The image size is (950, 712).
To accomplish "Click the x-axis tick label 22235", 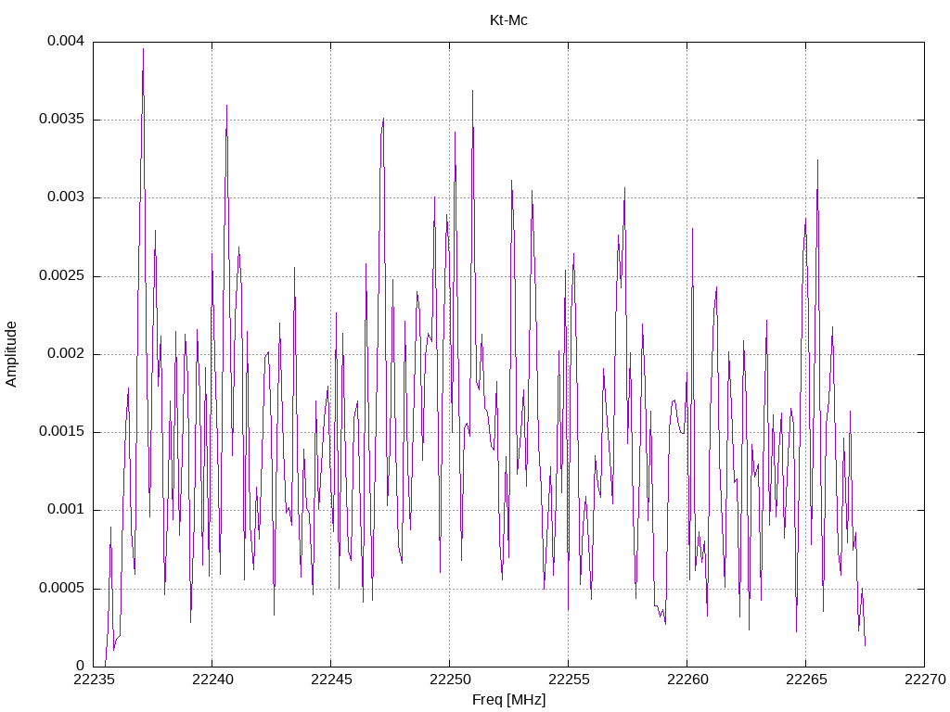I will point(94,680).
